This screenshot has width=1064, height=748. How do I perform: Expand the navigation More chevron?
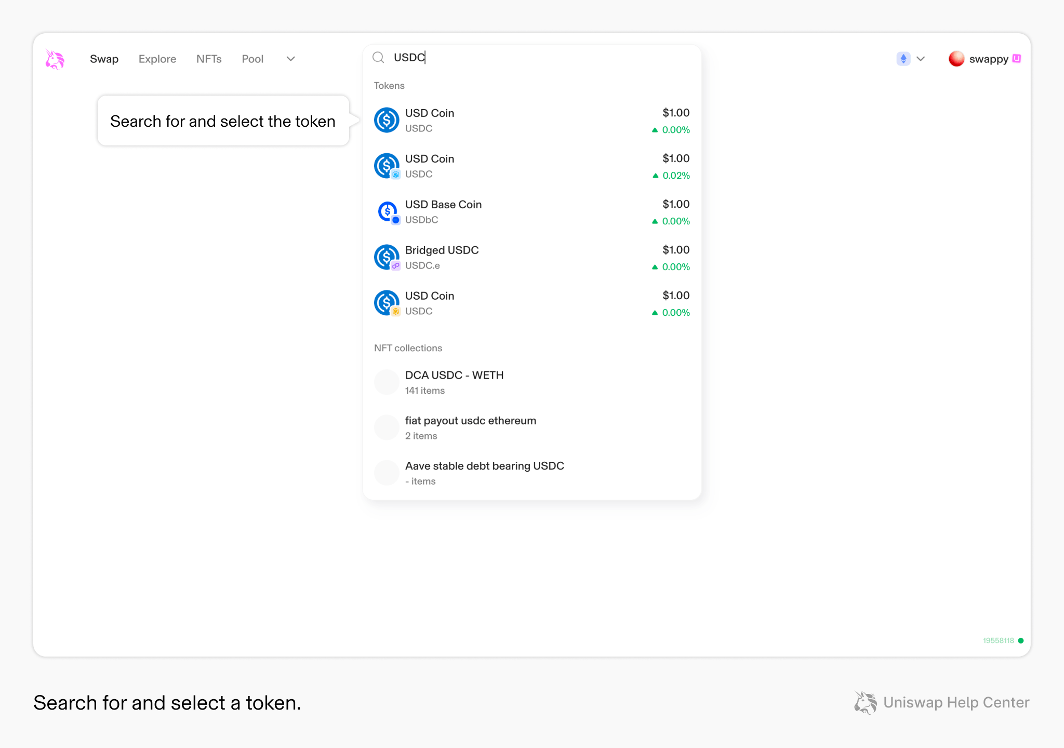pyautogui.click(x=290, y=59)
